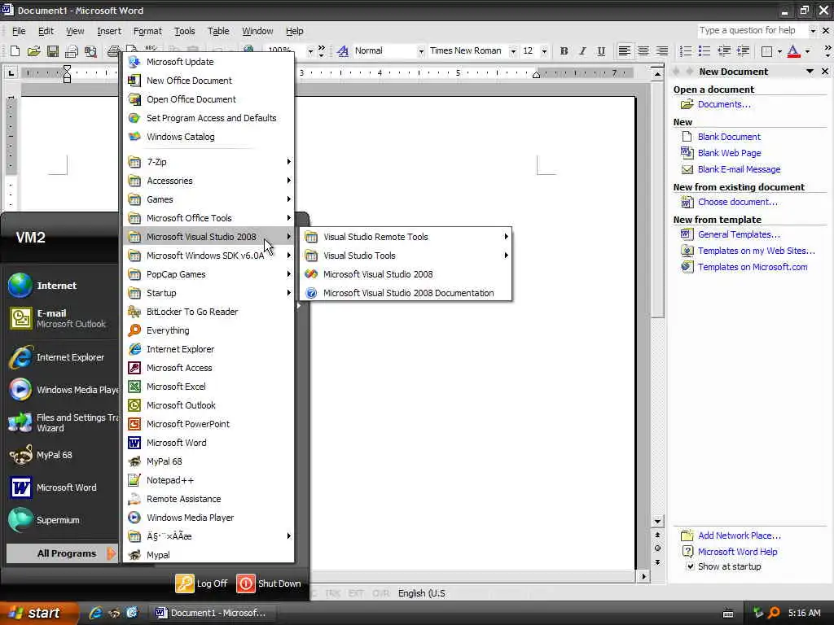Image resolution: width=834 pixels, height=625 pixels.
Task: Open MyPal 68 in Start menu left pane
Action: [x=61, y=455]
